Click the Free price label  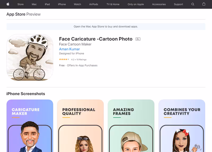[62, 65]
